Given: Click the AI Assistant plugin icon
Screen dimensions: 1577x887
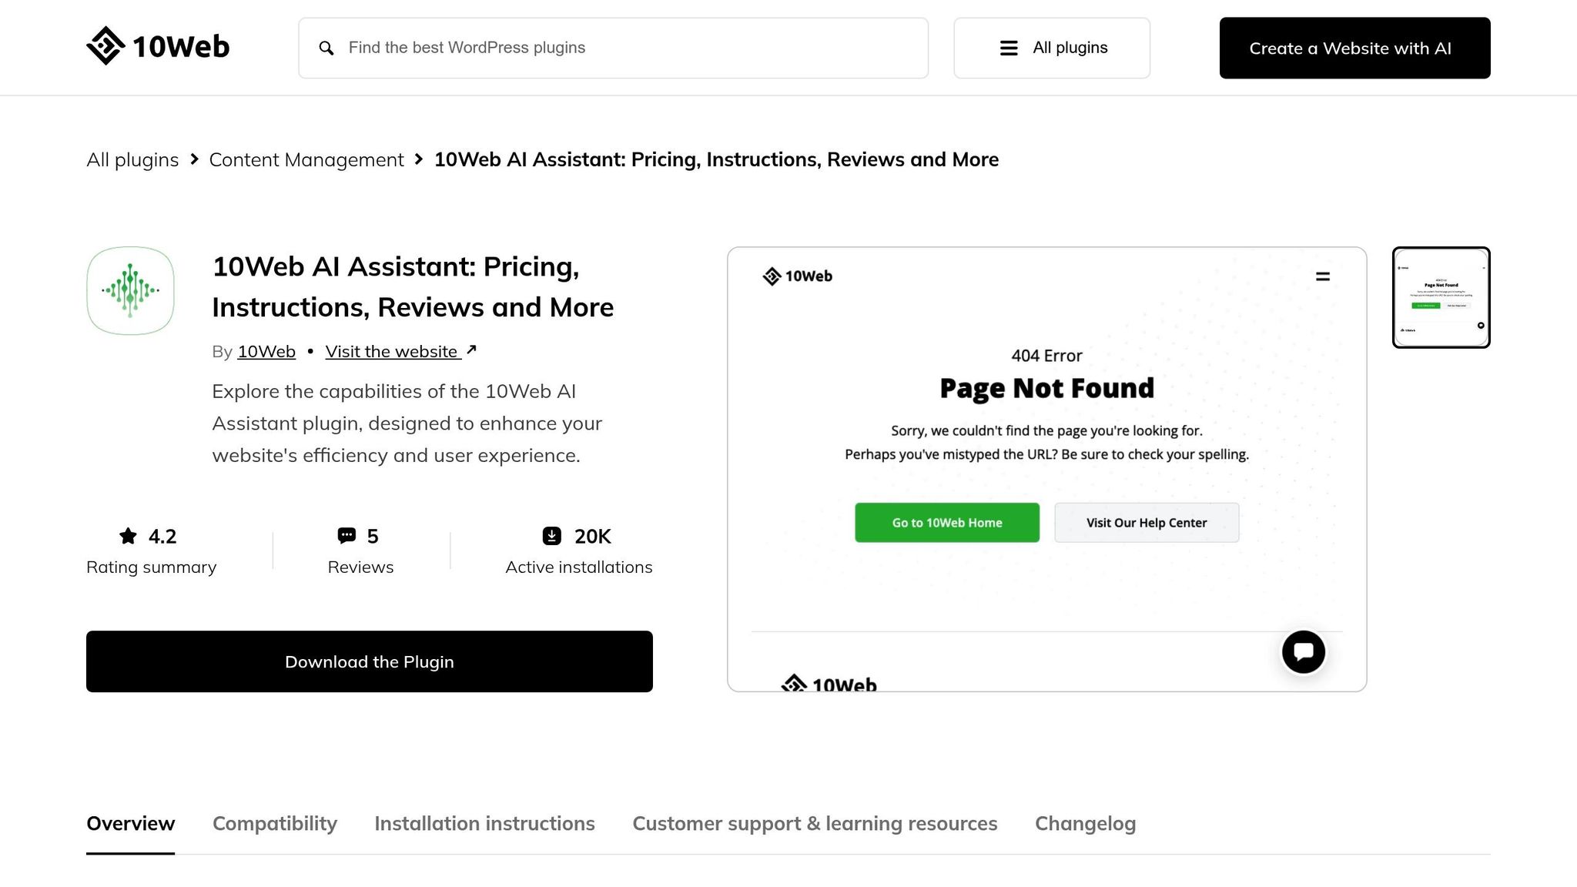Looking at the screenshot, I should point(130,291).
